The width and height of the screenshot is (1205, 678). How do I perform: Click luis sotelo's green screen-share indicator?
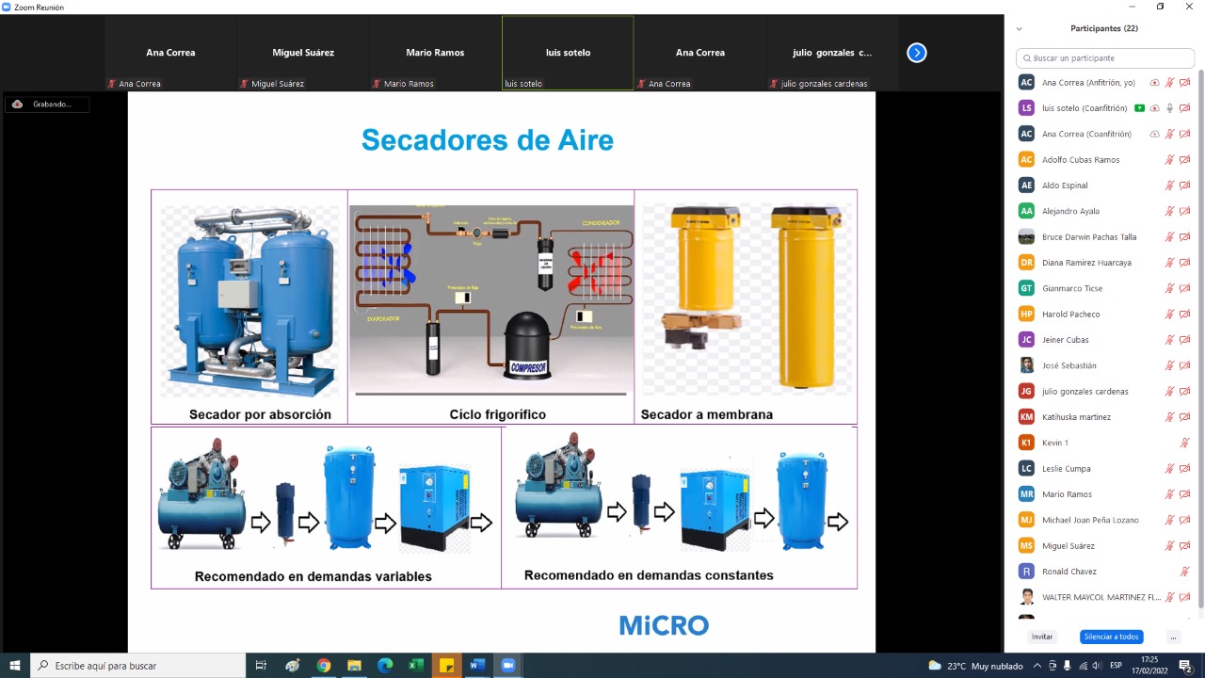click(1140, 108)
